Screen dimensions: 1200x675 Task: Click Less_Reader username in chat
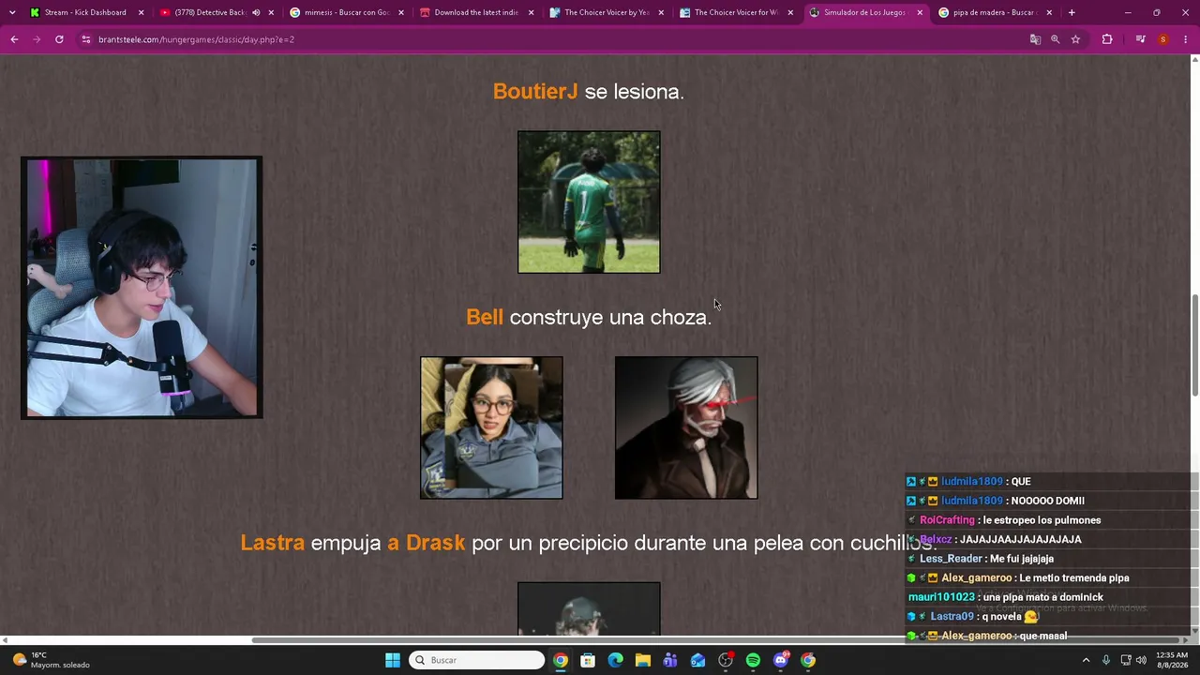[x=951, y=559]
